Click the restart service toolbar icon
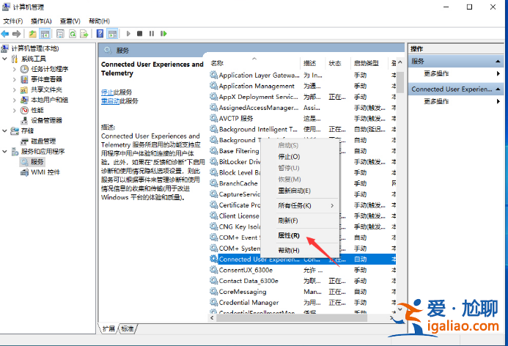The width and height of the screenshot is (508, 346). (163, 34)
